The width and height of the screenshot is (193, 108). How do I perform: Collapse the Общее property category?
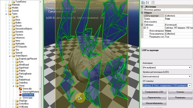pyautogui.click(x=142, y=13)
